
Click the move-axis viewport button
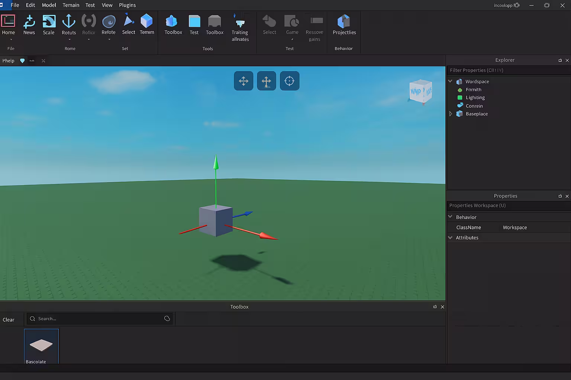pos(267,81)
